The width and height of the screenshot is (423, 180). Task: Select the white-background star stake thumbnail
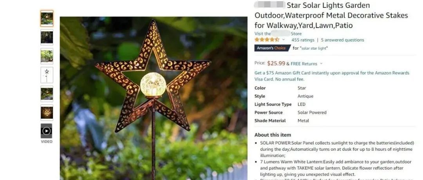(47, 75)
